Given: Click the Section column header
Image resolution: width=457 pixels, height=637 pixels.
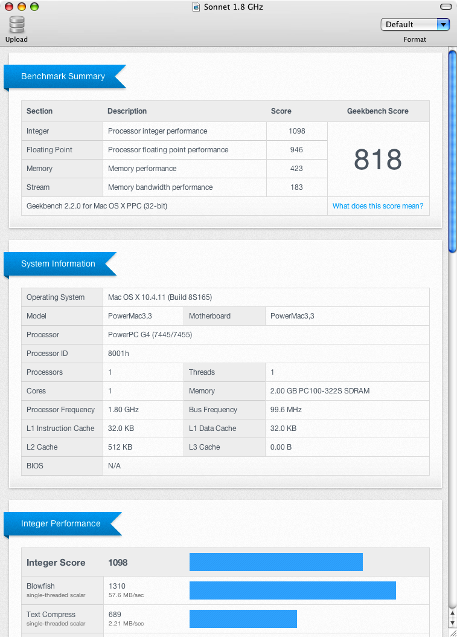Looking at the screenshot, I should point(39,111).
